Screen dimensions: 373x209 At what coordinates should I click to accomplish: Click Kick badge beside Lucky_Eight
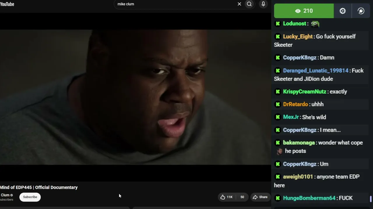coord(278,37)
